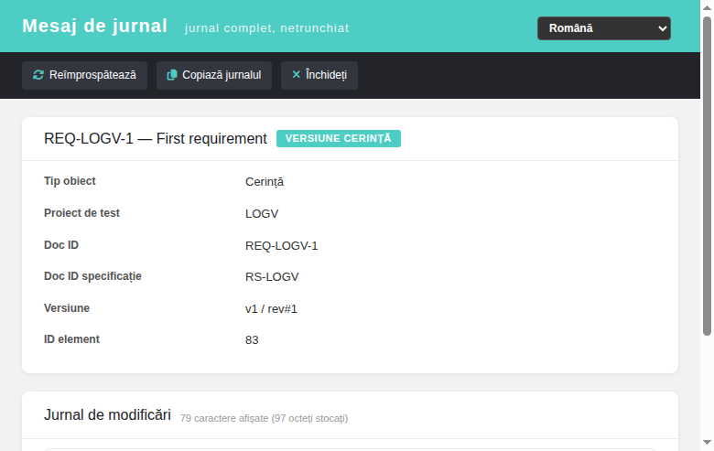
Task: Click the Doc ID label
Action: [61, 245]
